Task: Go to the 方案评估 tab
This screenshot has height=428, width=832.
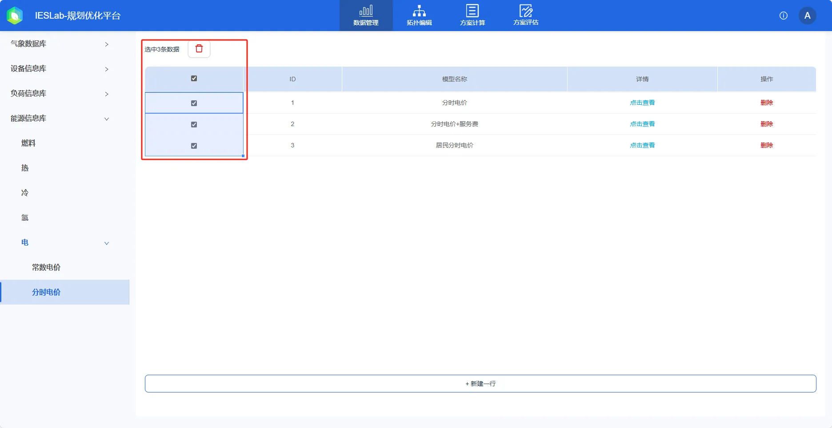Action: point(526,16)
